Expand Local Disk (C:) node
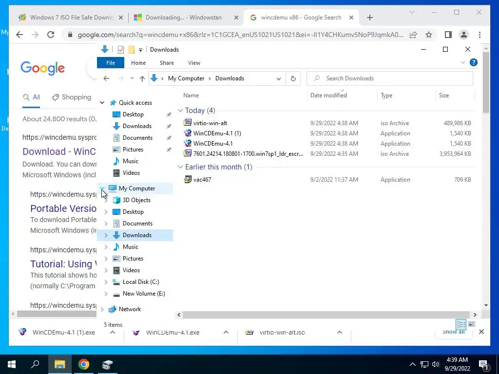 [106, 282]
